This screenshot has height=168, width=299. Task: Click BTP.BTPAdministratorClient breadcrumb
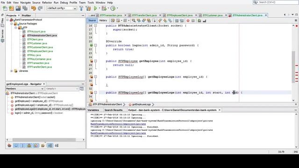pos(107,105)
